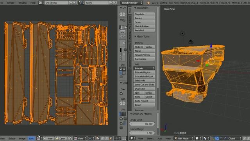
Task: Toggle the Cu draw mode button
Action: [x=124, y=69]
